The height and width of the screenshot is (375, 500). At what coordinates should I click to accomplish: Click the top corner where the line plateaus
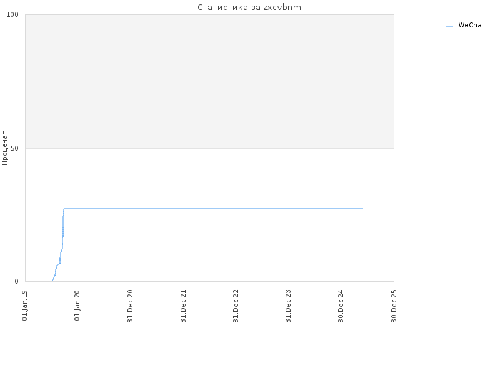pos(64,209)
